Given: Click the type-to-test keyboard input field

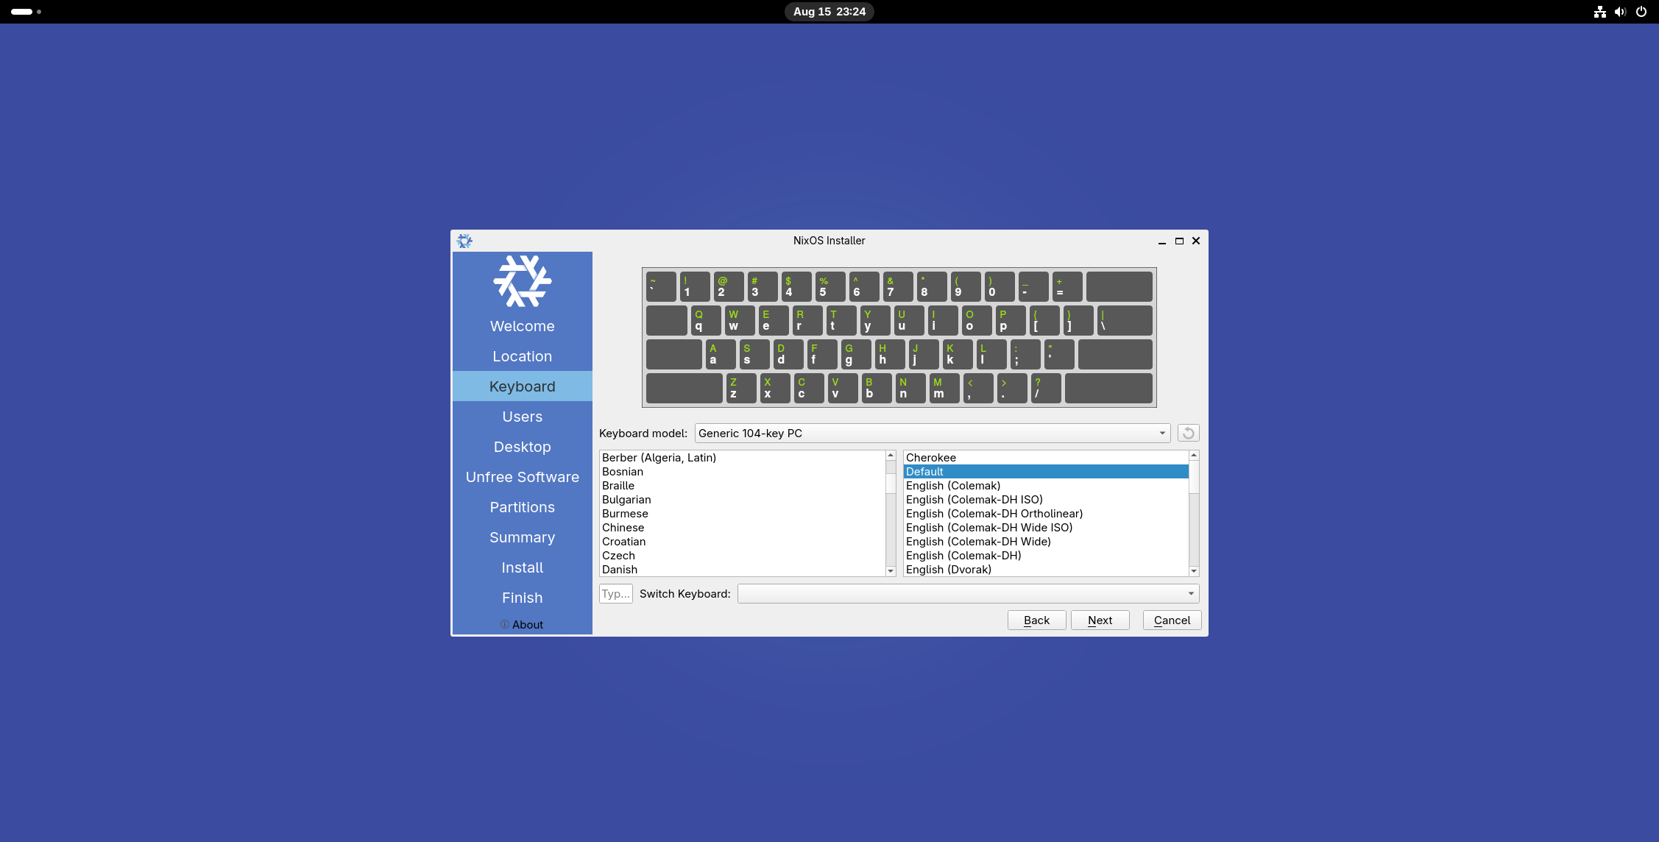Looking at the screenshot, I should 615,594.
